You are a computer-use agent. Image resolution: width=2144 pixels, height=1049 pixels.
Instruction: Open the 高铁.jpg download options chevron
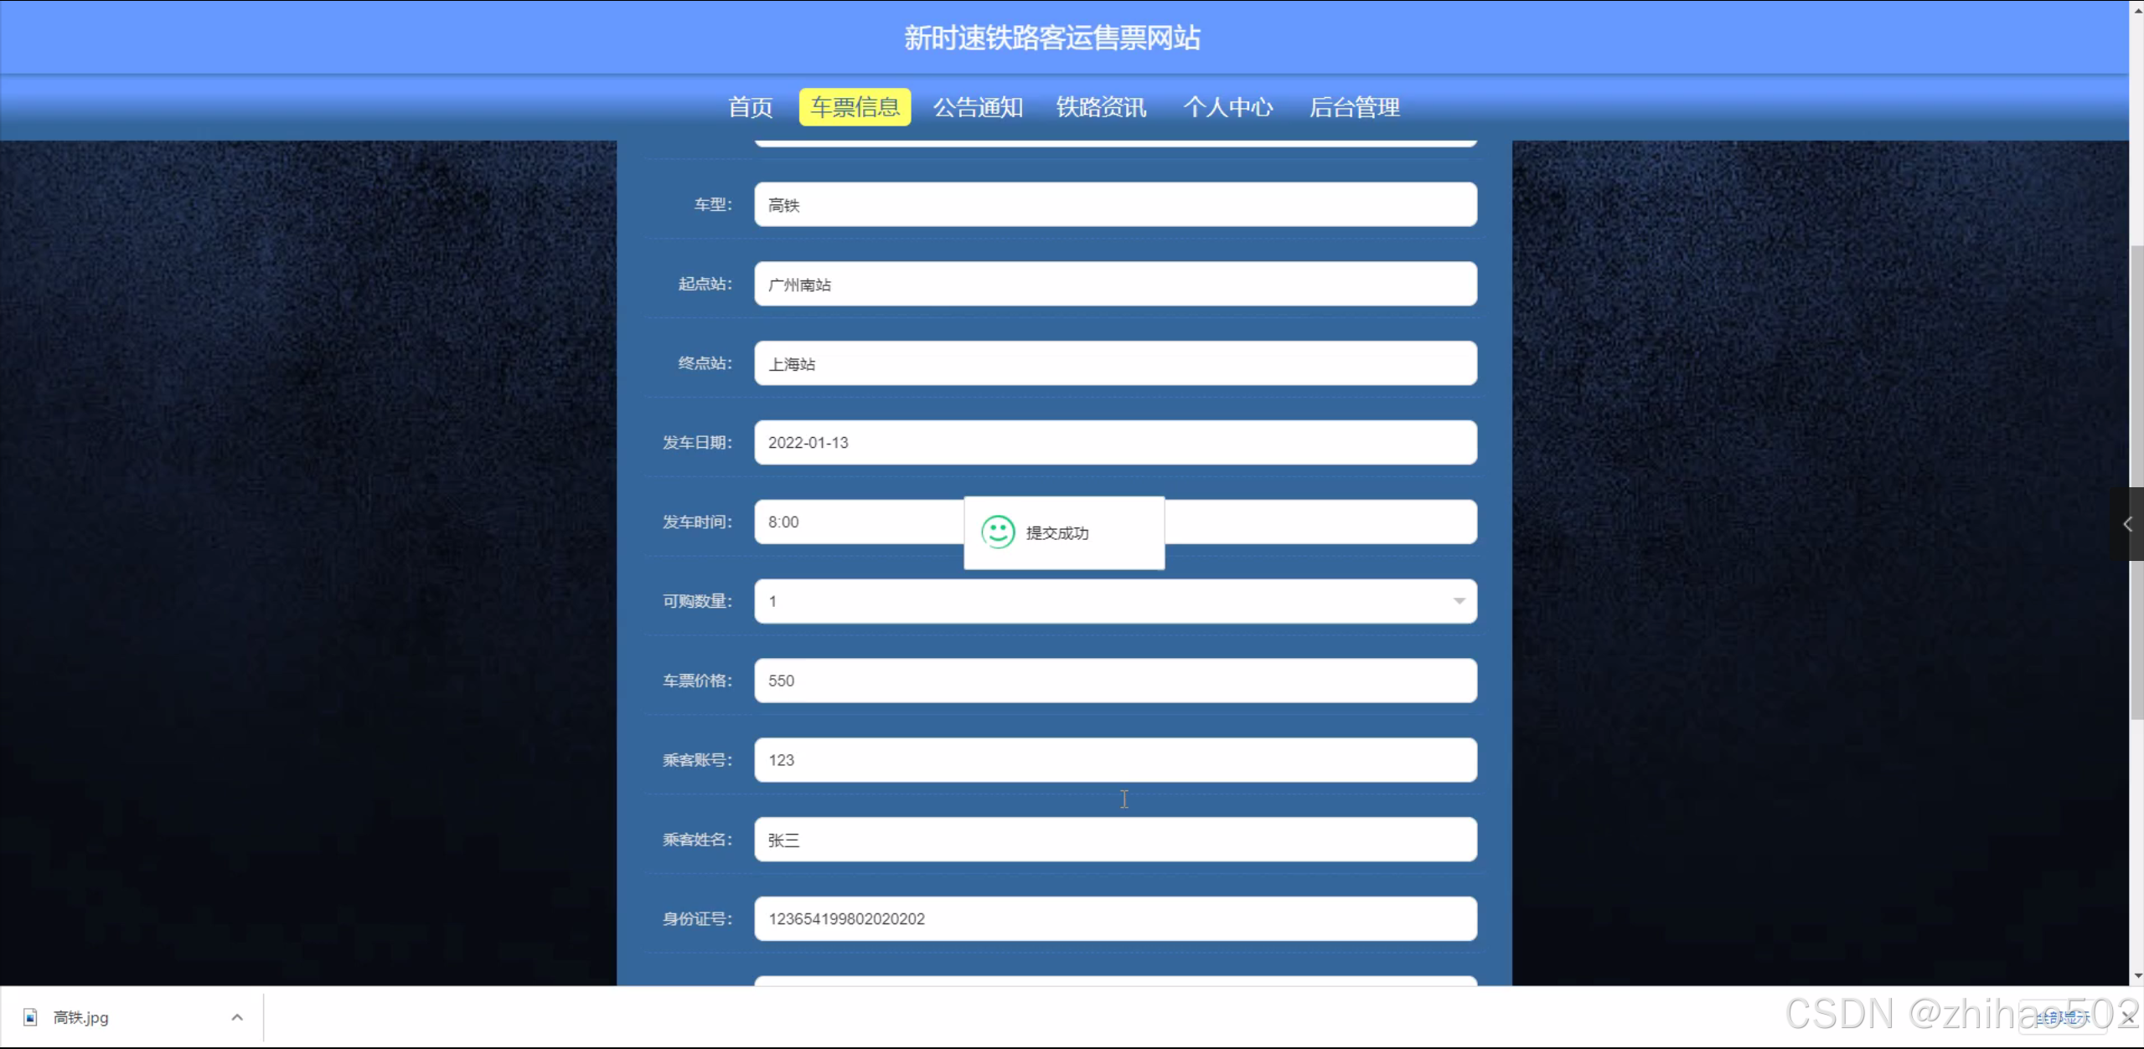[x=237, y=1017]
